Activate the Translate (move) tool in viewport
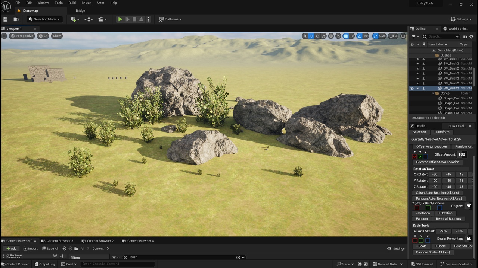Screen dimensions: 478x268 click(x=311, y=36)
